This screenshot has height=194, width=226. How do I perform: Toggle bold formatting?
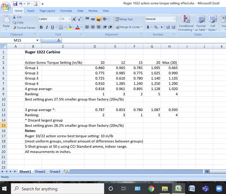tap(41, 27)
